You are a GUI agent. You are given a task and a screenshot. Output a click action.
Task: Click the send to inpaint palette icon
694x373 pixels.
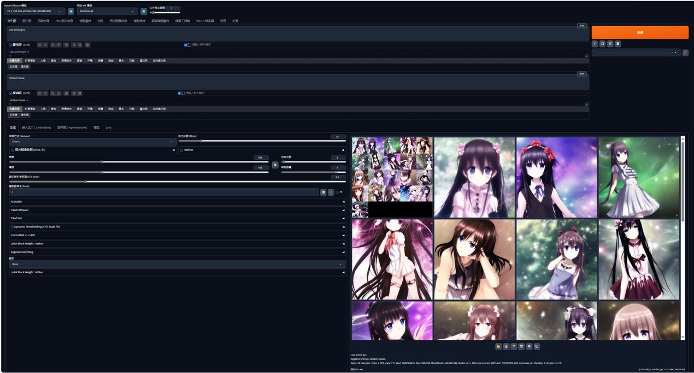pyautogui.click(x=529, y=346)
